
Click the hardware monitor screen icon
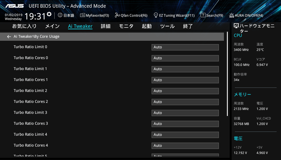point(236,26)
